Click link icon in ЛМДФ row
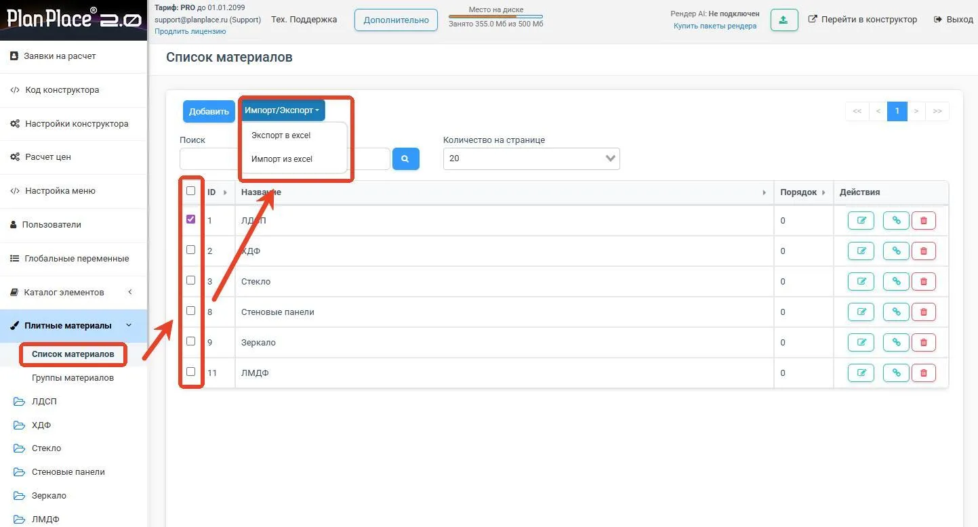The height and width of the screenshot is (527, 978). tap(896, 373)
